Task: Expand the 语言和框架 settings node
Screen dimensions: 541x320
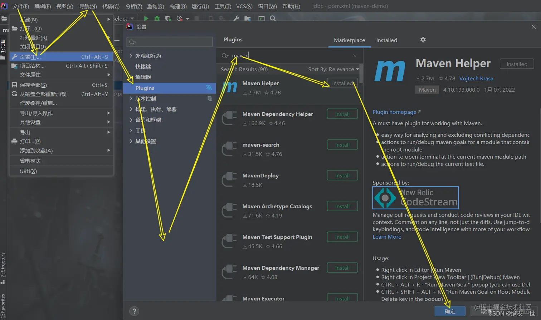Action: tap(131, 120)
